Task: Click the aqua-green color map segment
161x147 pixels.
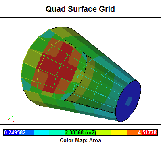Action: click(x=57, y=132)
